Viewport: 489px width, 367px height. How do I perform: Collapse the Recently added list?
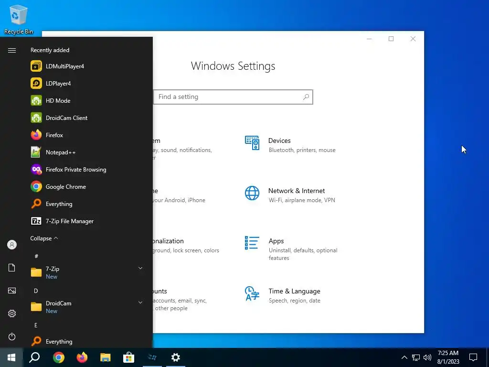click(44, 238)
